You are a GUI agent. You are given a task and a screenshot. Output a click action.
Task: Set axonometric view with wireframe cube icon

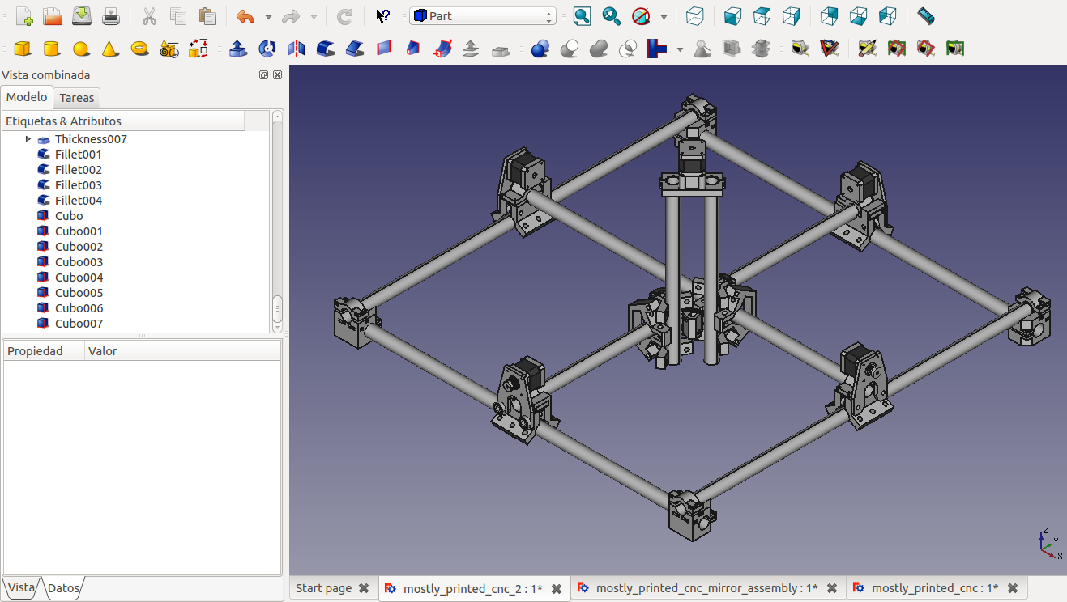(x=694, y=16)
